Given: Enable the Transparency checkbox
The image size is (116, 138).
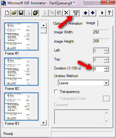Looking at the screenshot, I should [56, 91].
